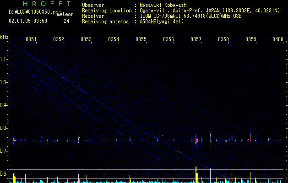
Task: Click the HROFFT title text
Action: [47, 4]
